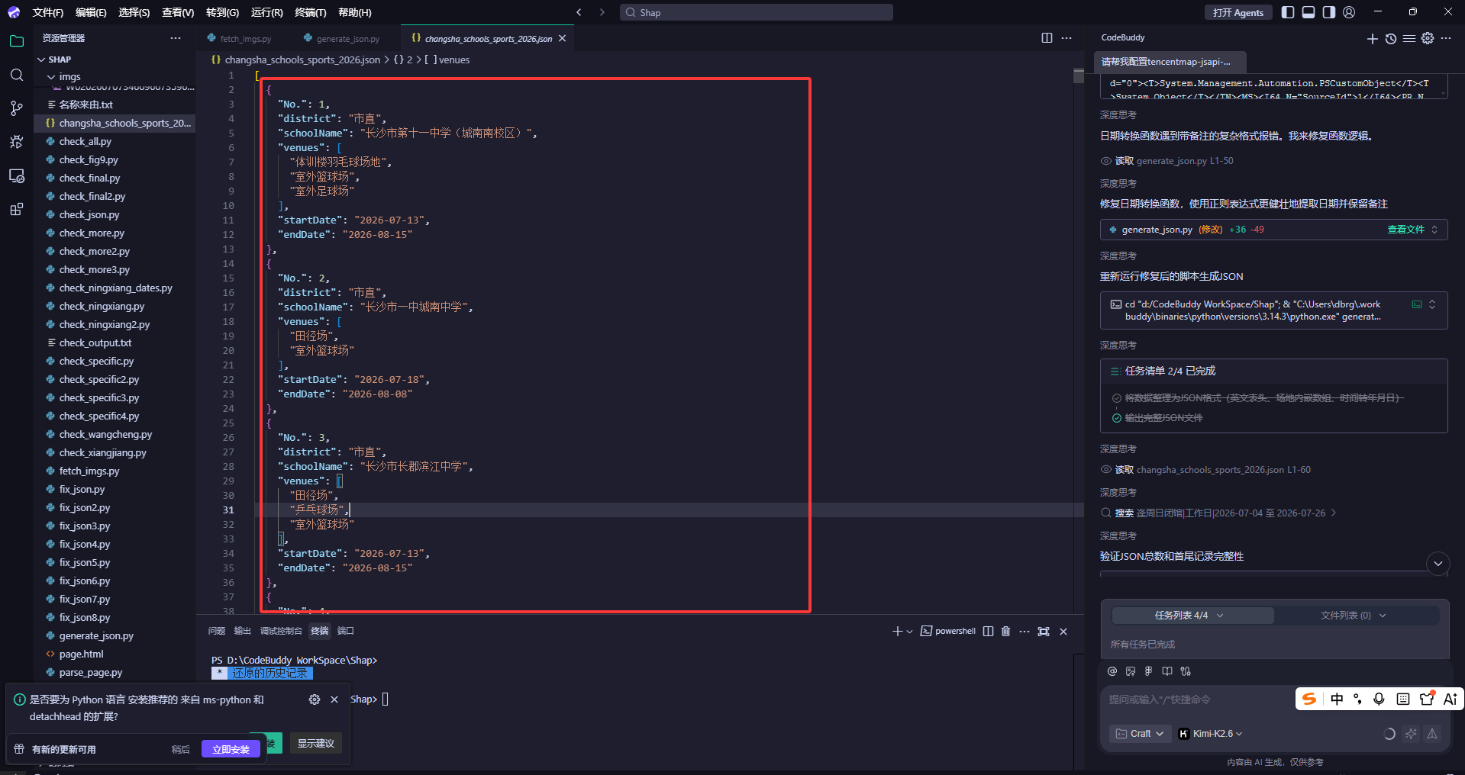This screenshot has width=1465, height=775.
Task: Open the 编辑(E) menu
Action: point(91,12)
